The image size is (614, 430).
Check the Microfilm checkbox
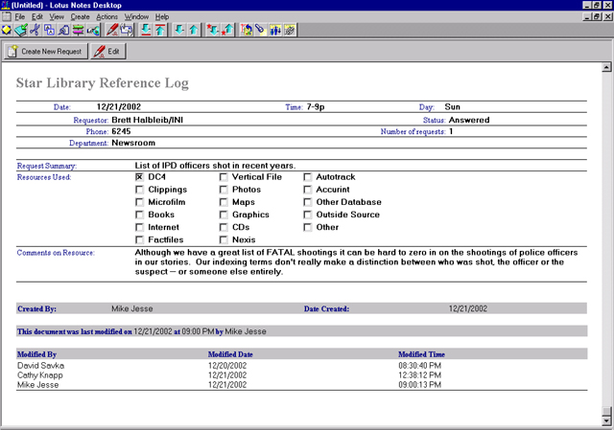(139, 202)
